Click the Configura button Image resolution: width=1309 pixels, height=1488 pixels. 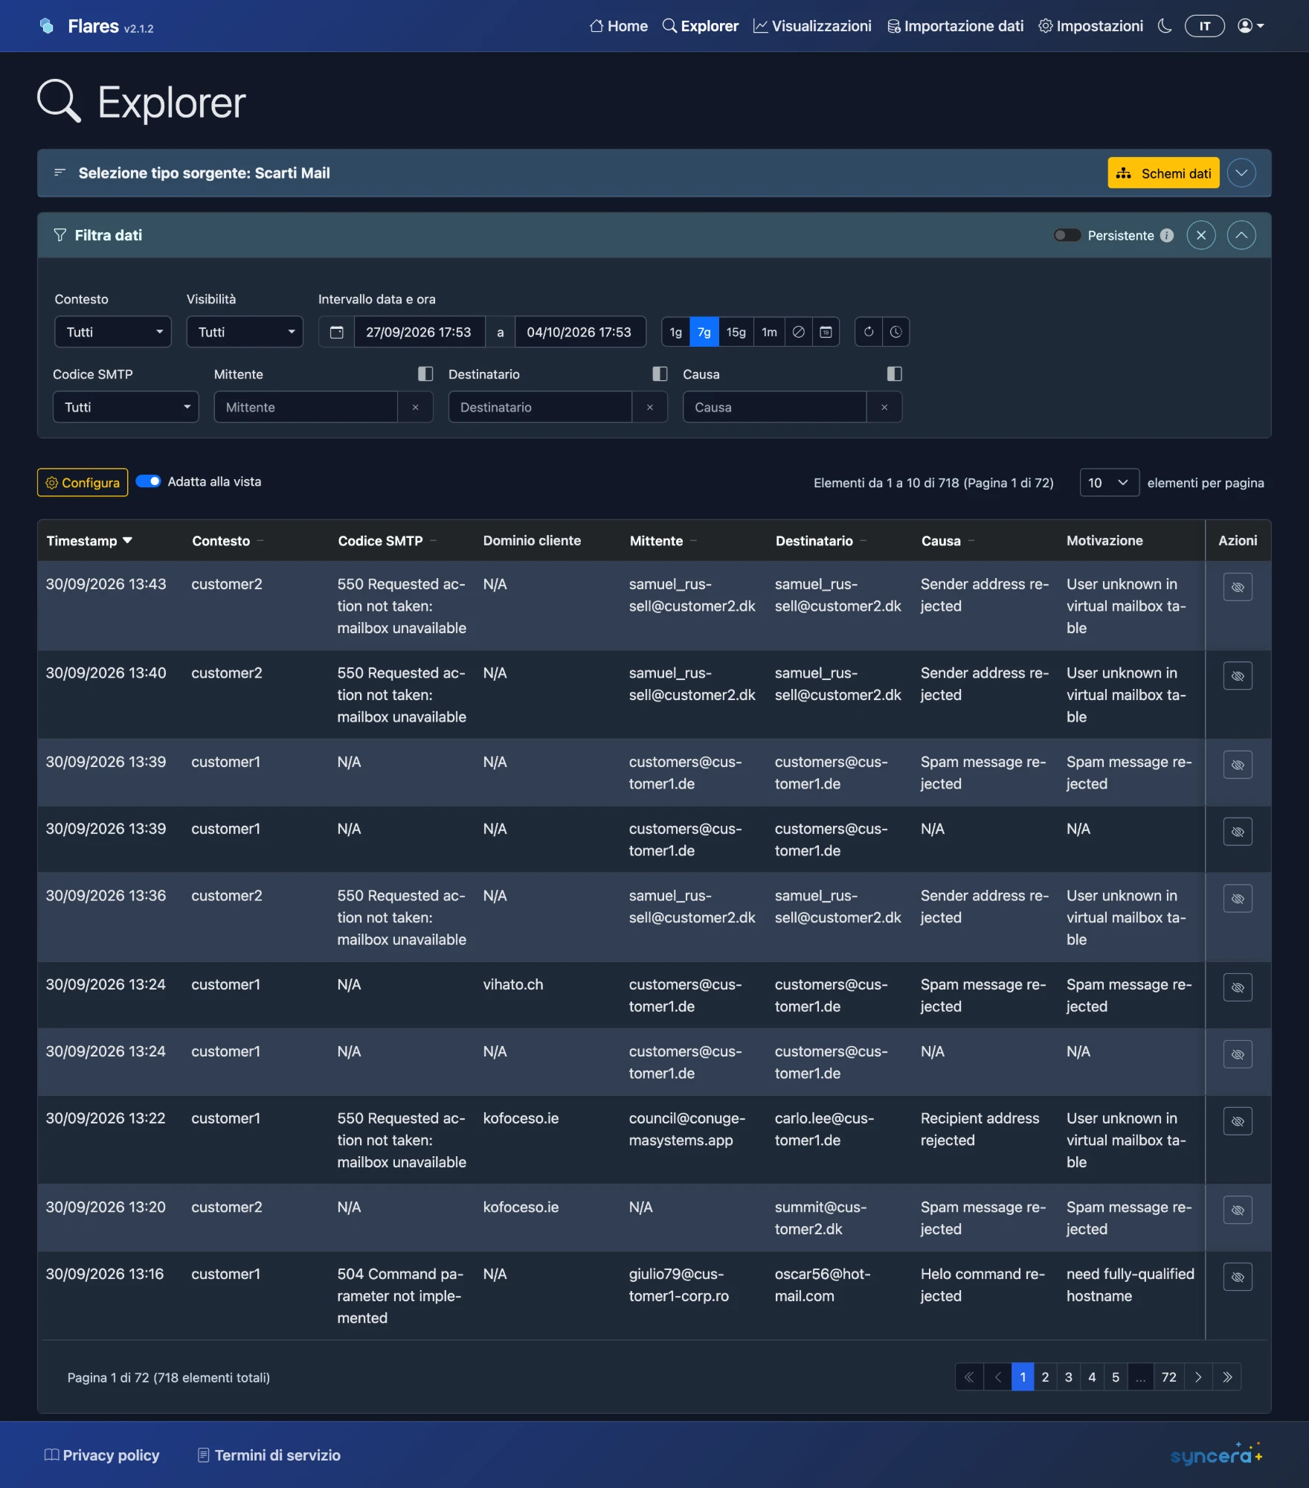coord(83,482)
